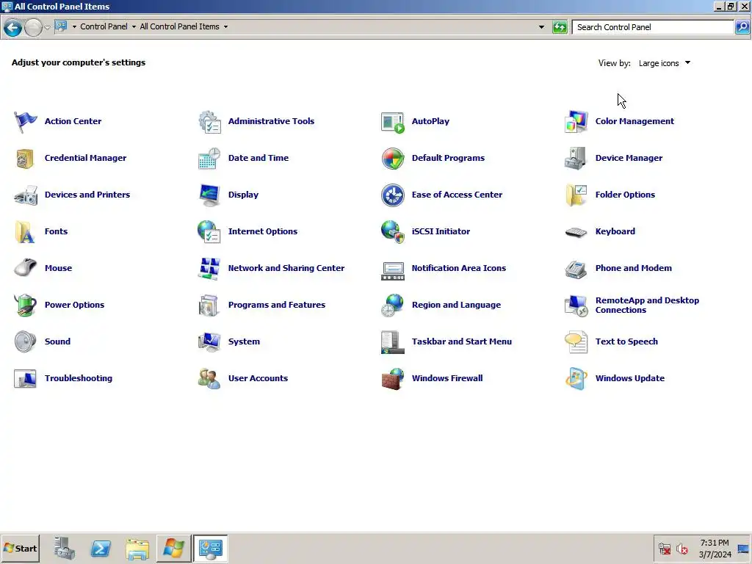The height and width of the screenshot is (564, 752).
Task: Open the Ease of Access Center icon
Action: pos(393,195)
